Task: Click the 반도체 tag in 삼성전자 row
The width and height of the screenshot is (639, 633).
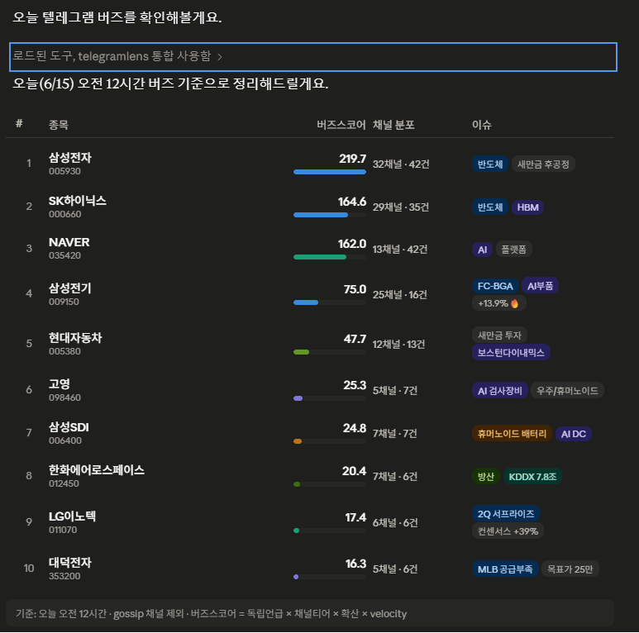Action: [490, 164]
